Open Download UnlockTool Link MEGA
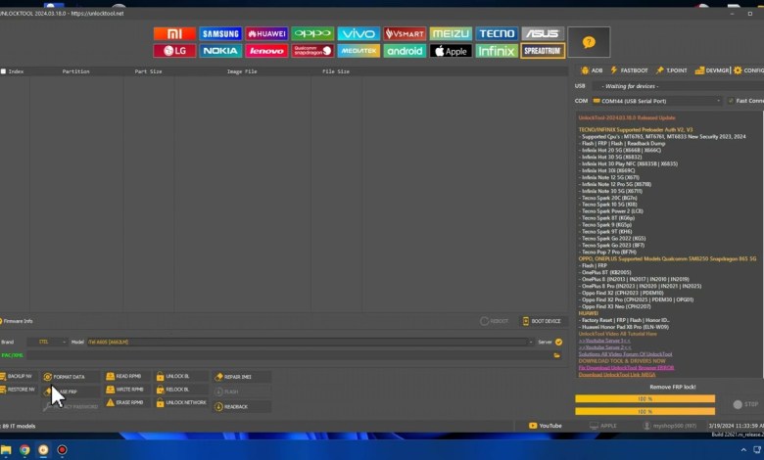This screenshot has width=764, height=460. tap(617, 375)
